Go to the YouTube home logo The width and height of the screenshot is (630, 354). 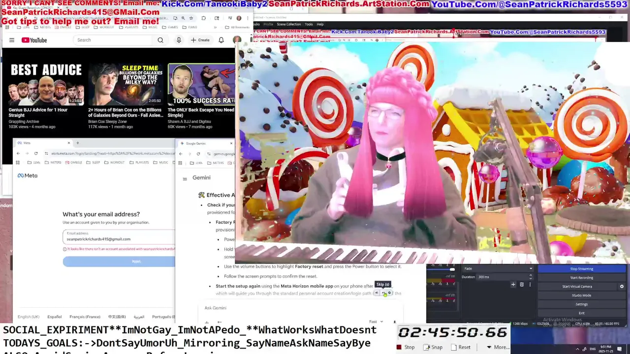pos(34,40)
